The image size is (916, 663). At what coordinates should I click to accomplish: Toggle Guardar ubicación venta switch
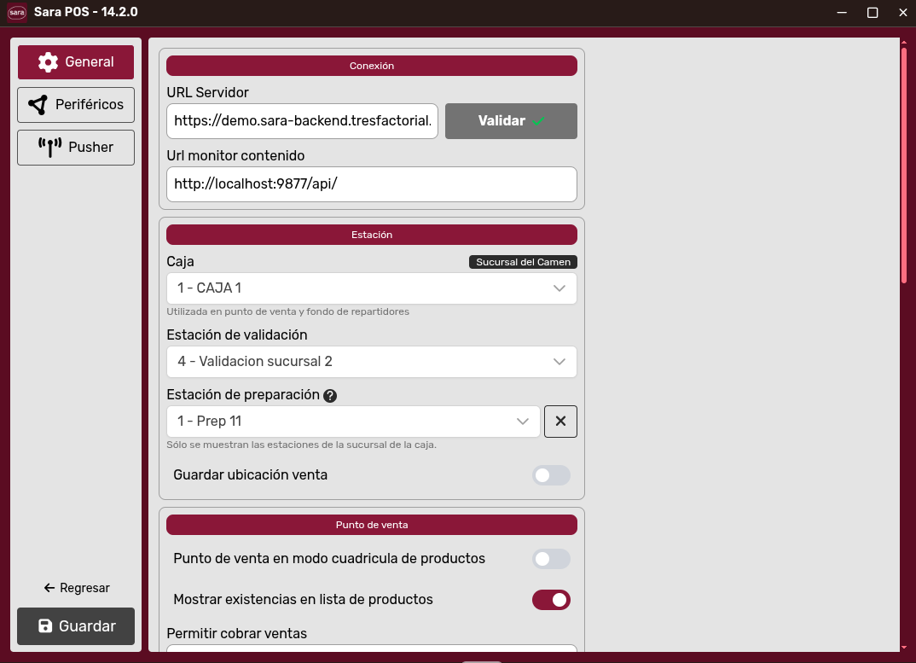pos(551,475)
